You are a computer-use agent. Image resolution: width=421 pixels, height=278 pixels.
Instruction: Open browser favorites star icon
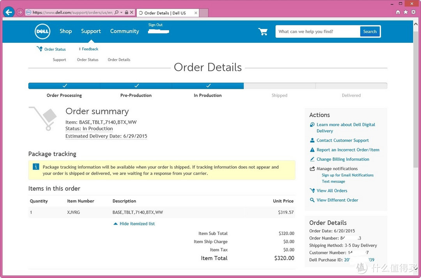406,12
